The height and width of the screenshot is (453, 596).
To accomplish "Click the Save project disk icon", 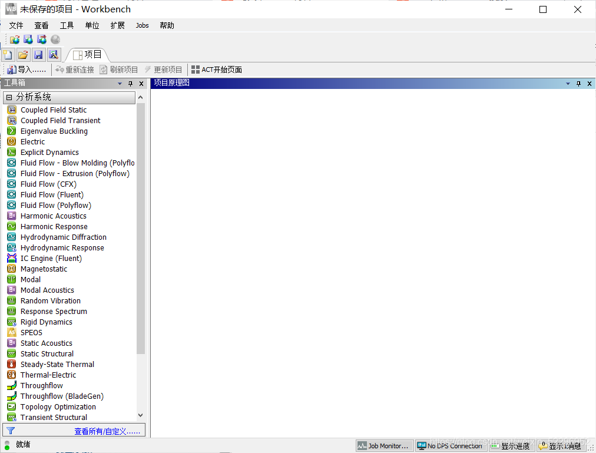I will pos(38,55).
